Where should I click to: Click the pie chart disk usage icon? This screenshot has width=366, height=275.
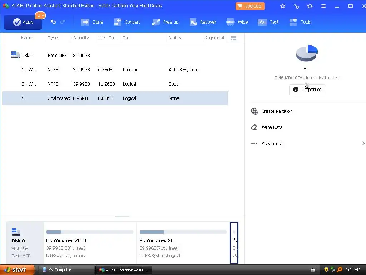pos(307,53)
